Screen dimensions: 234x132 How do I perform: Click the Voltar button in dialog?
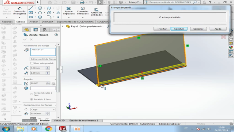tap(162, 29)
